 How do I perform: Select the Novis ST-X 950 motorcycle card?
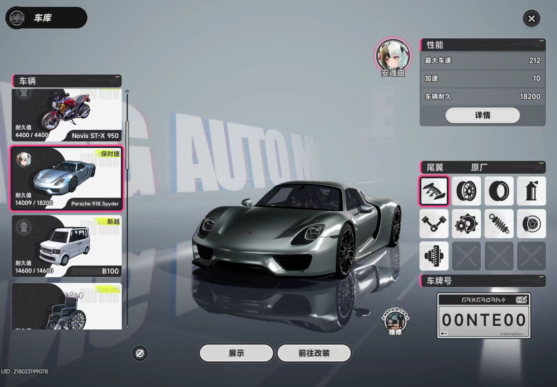coord(67,115)
